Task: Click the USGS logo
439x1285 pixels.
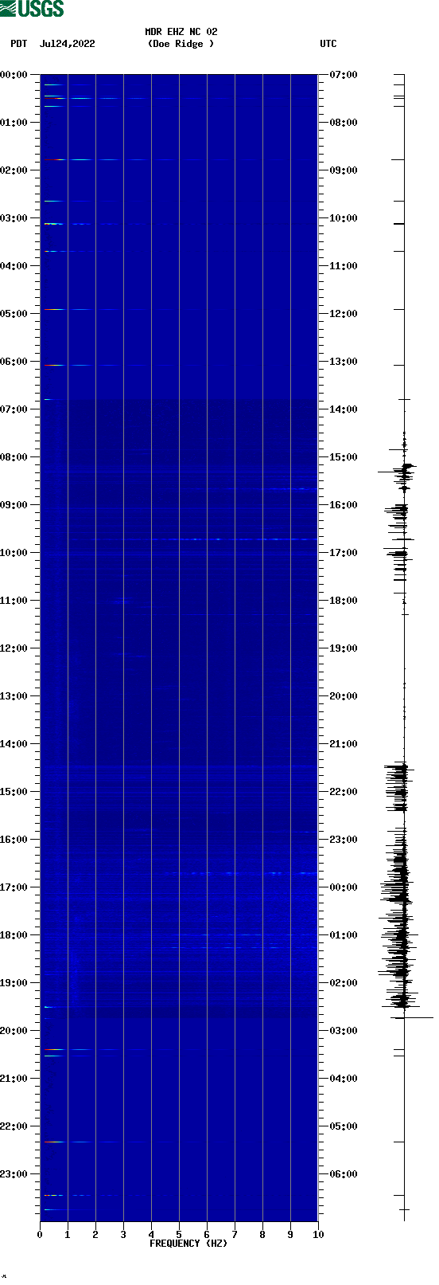Action: [32, 9]
